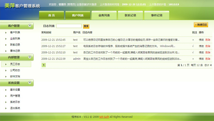
Task: Click the arrow icon beside 退出系统
Action: pos(6,108)
